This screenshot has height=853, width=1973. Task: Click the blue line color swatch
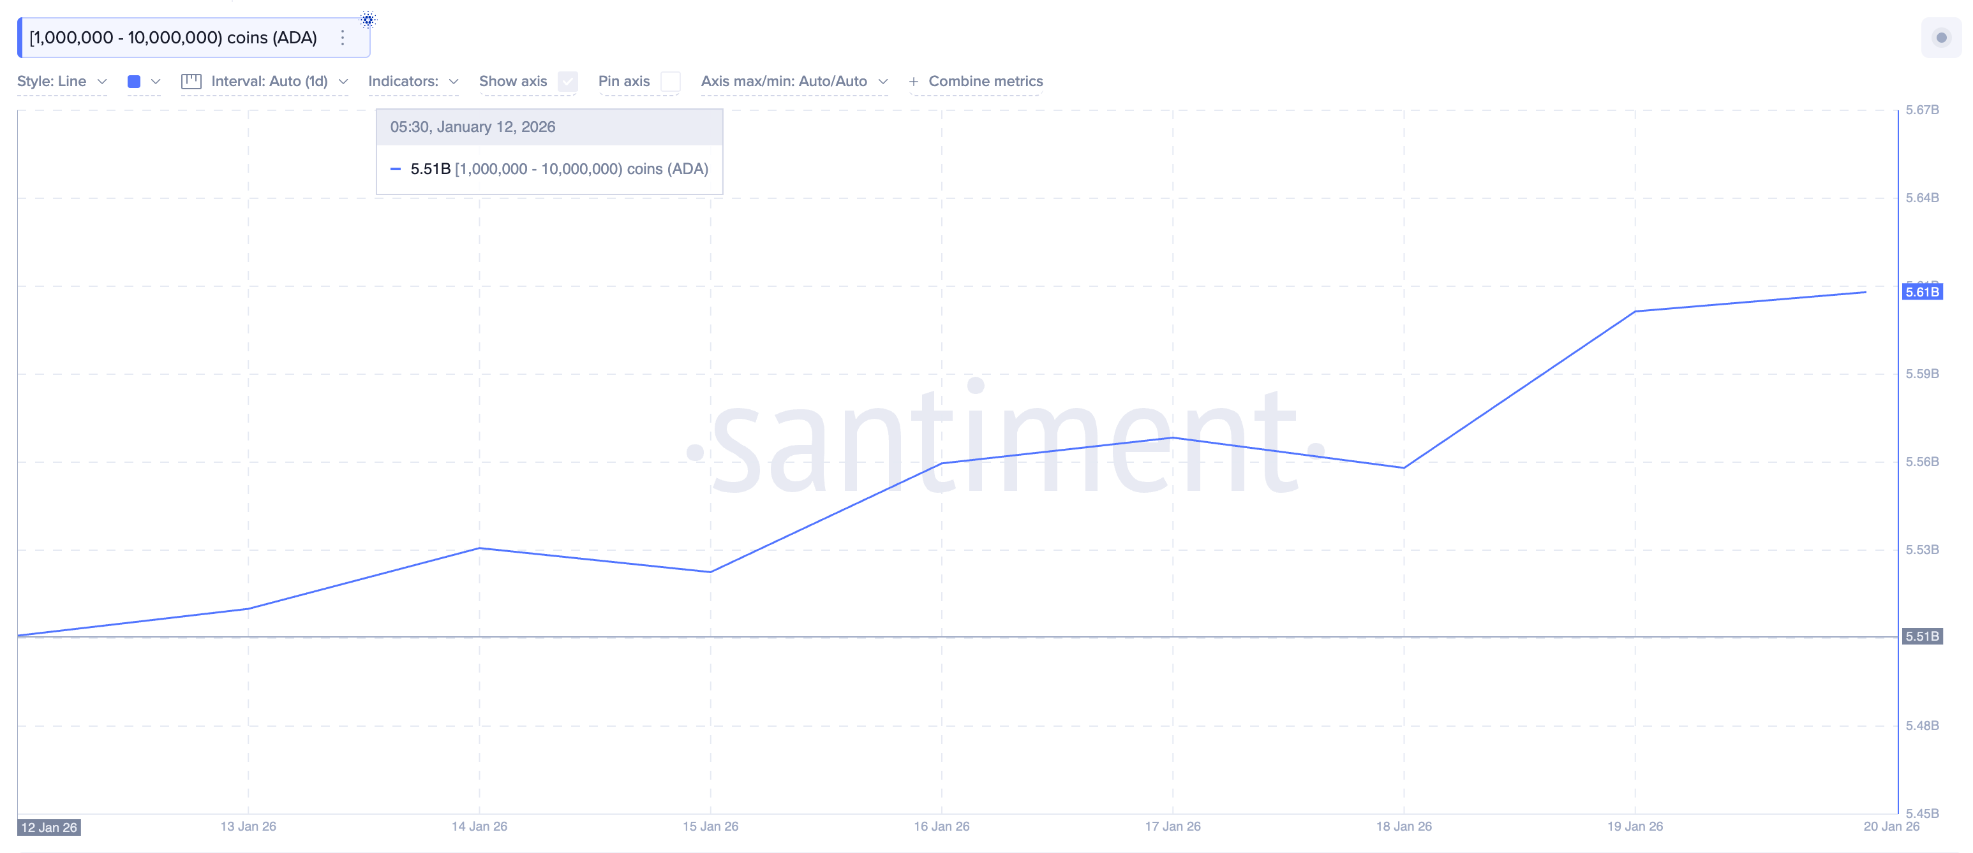[134, 81]
